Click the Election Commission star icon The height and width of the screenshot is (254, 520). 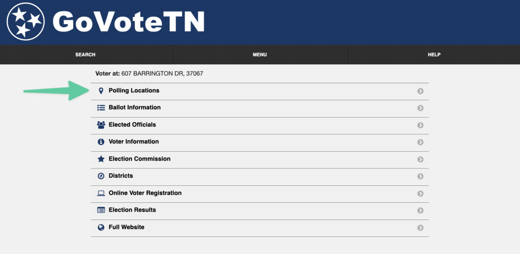(x=101, y=159)
